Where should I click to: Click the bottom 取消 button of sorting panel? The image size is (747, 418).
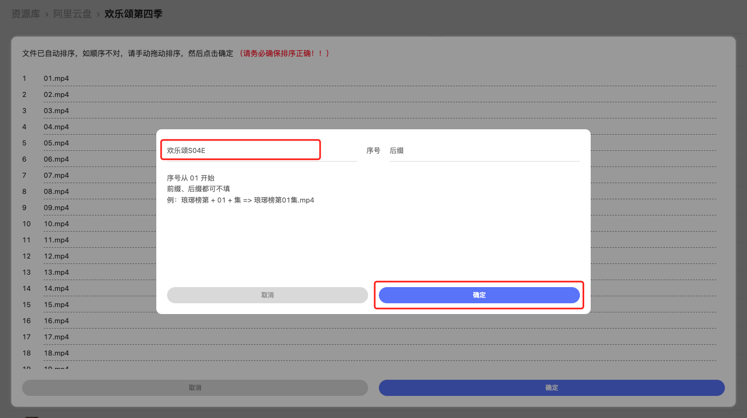(195, 388)
